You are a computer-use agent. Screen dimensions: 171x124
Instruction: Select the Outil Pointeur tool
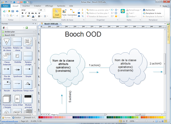click(x=57, y=14)
